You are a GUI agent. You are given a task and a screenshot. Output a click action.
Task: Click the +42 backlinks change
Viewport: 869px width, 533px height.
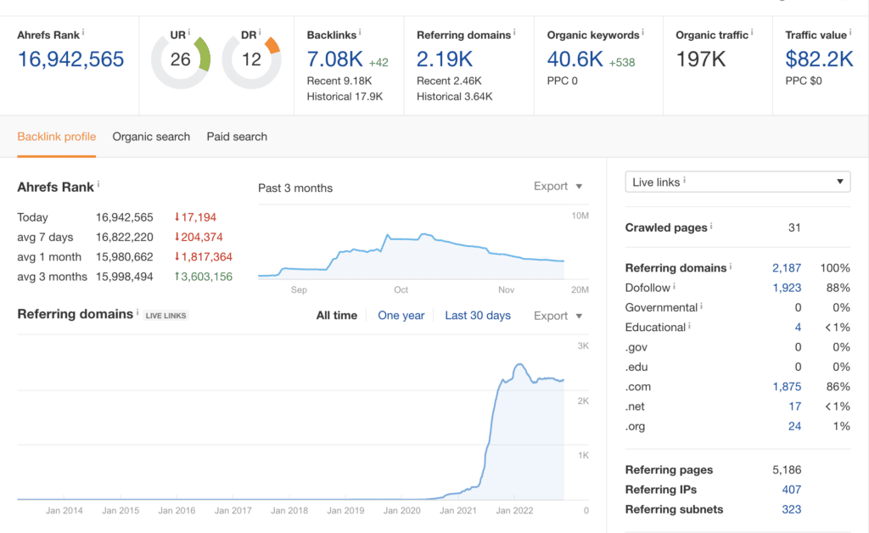pos(378,63)
